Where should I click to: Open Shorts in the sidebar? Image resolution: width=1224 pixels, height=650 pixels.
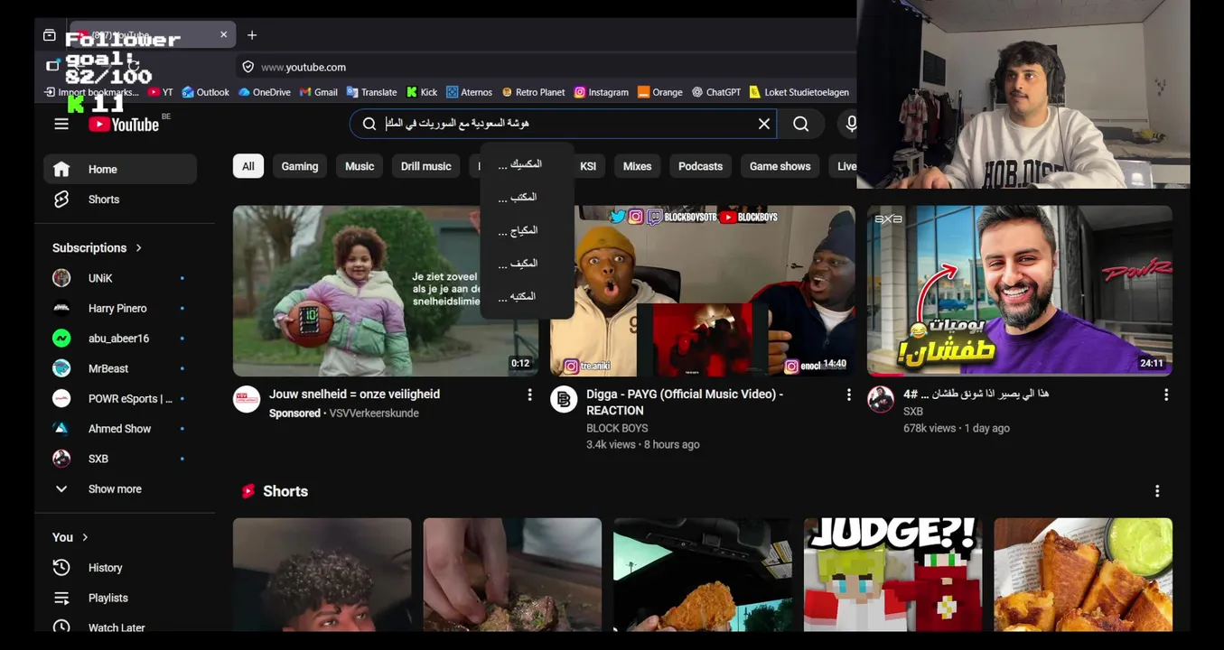pyautogui.click(x=120, y=200)
